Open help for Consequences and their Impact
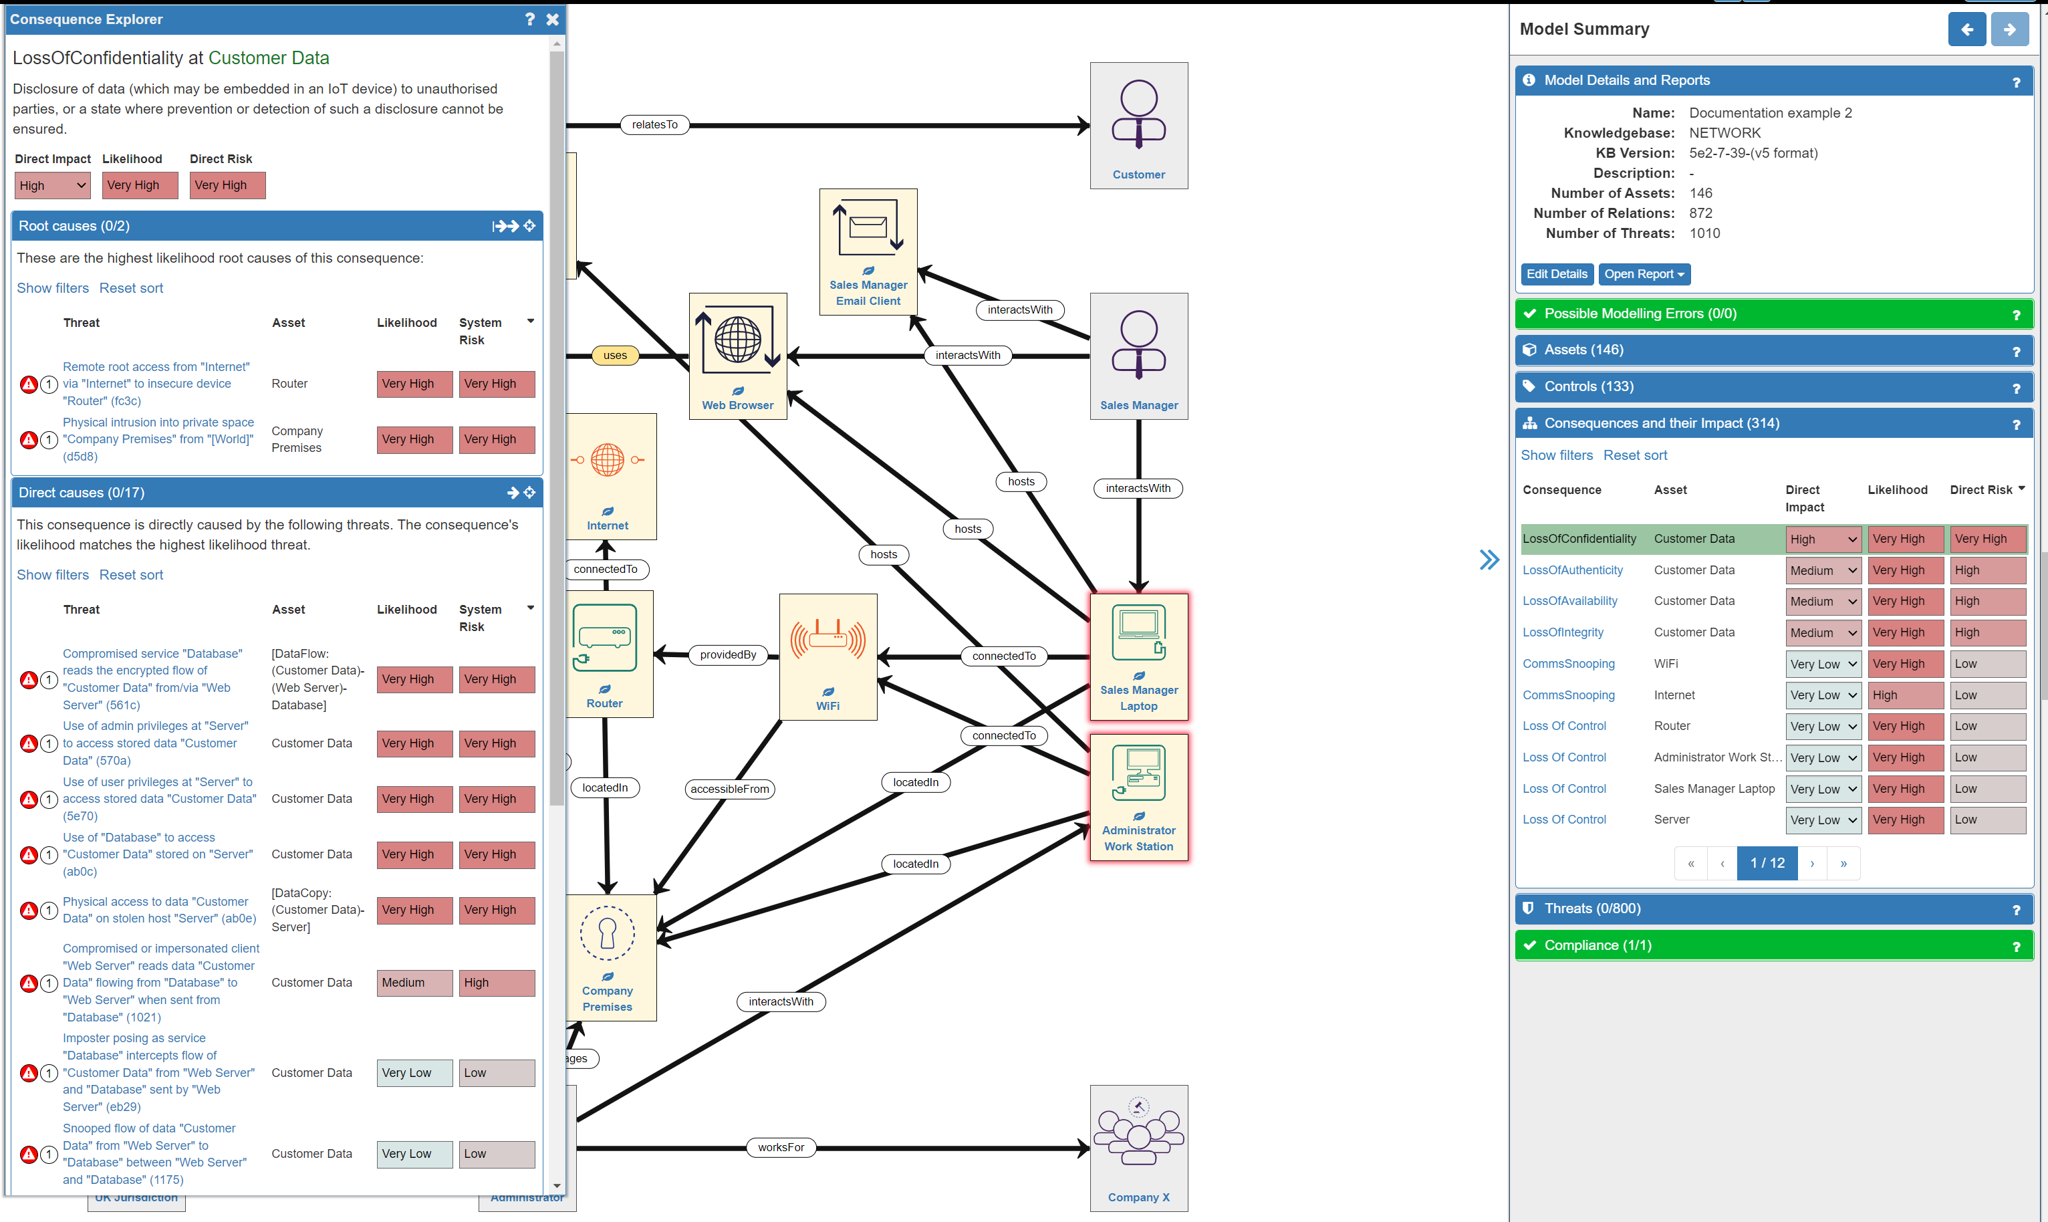 2016,425
